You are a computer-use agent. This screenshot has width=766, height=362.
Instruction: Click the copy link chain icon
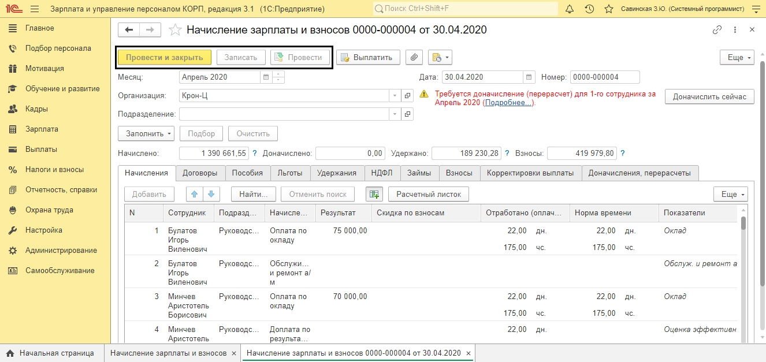[x=717, y=30]
